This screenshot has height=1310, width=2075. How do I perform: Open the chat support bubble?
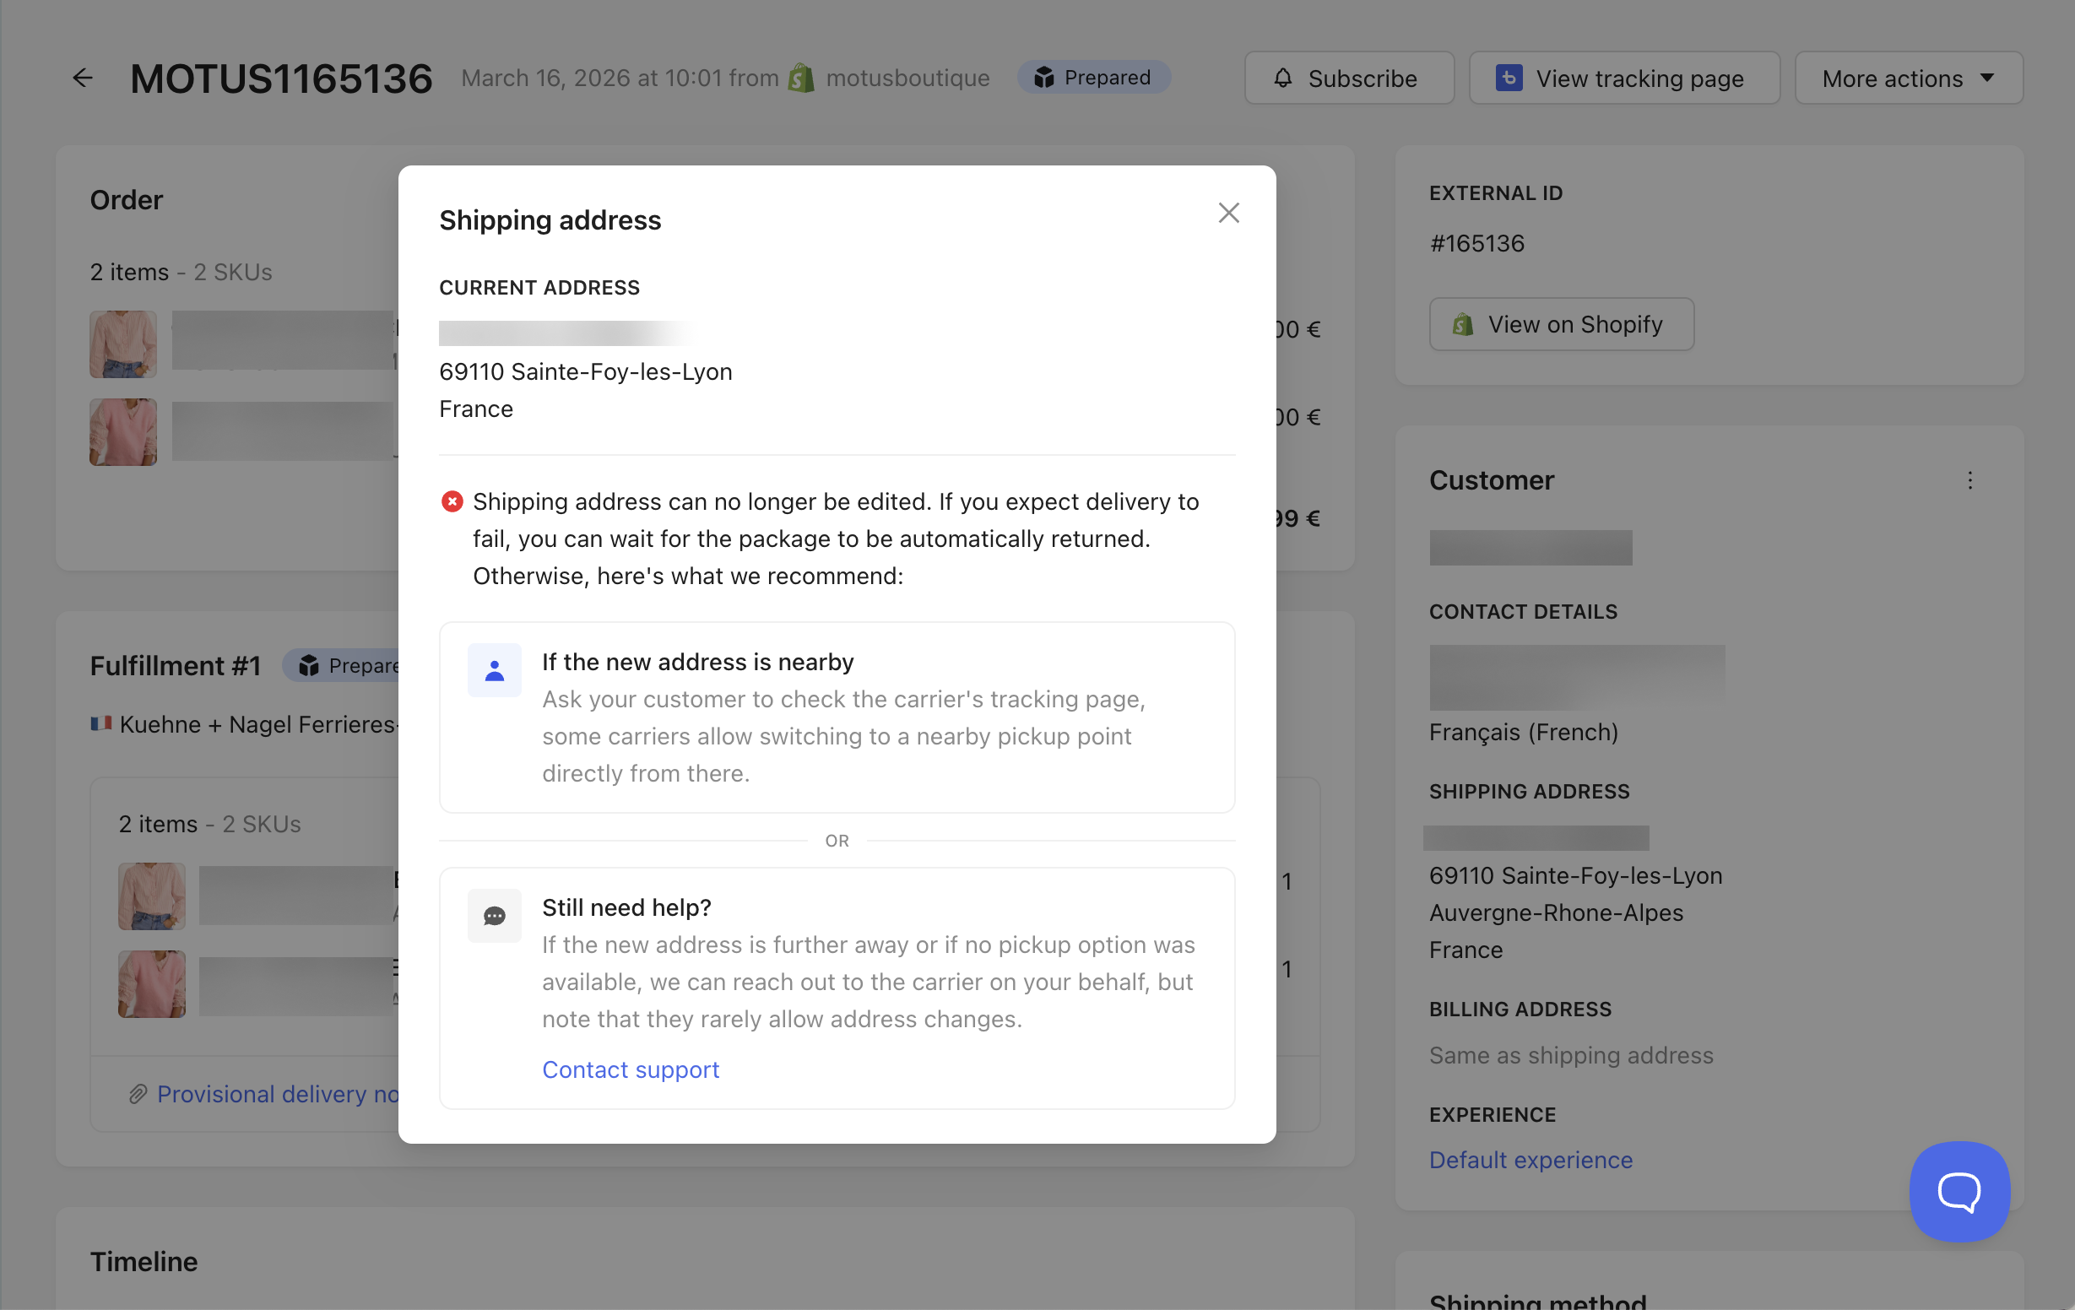pos(1959,1191)
